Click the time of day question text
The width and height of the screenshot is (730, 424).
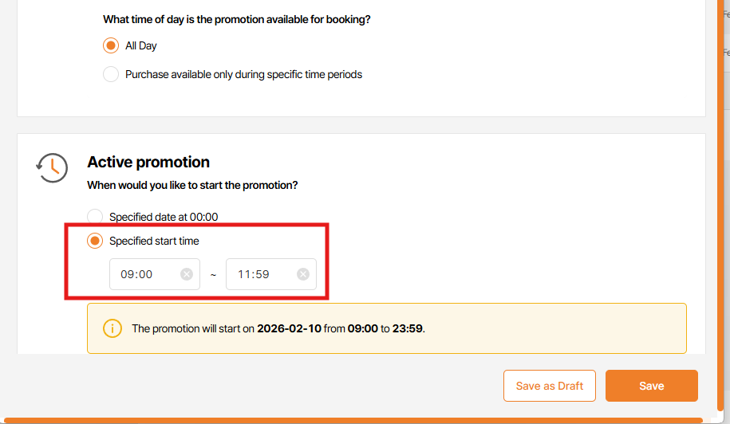tap(236, 19)
